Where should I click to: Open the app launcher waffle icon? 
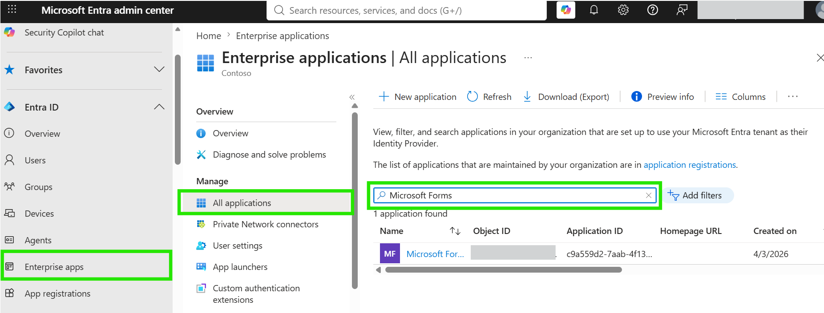click(x=12, y=10)
